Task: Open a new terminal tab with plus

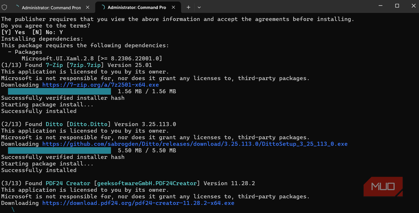Action: [x=188, y=8]
